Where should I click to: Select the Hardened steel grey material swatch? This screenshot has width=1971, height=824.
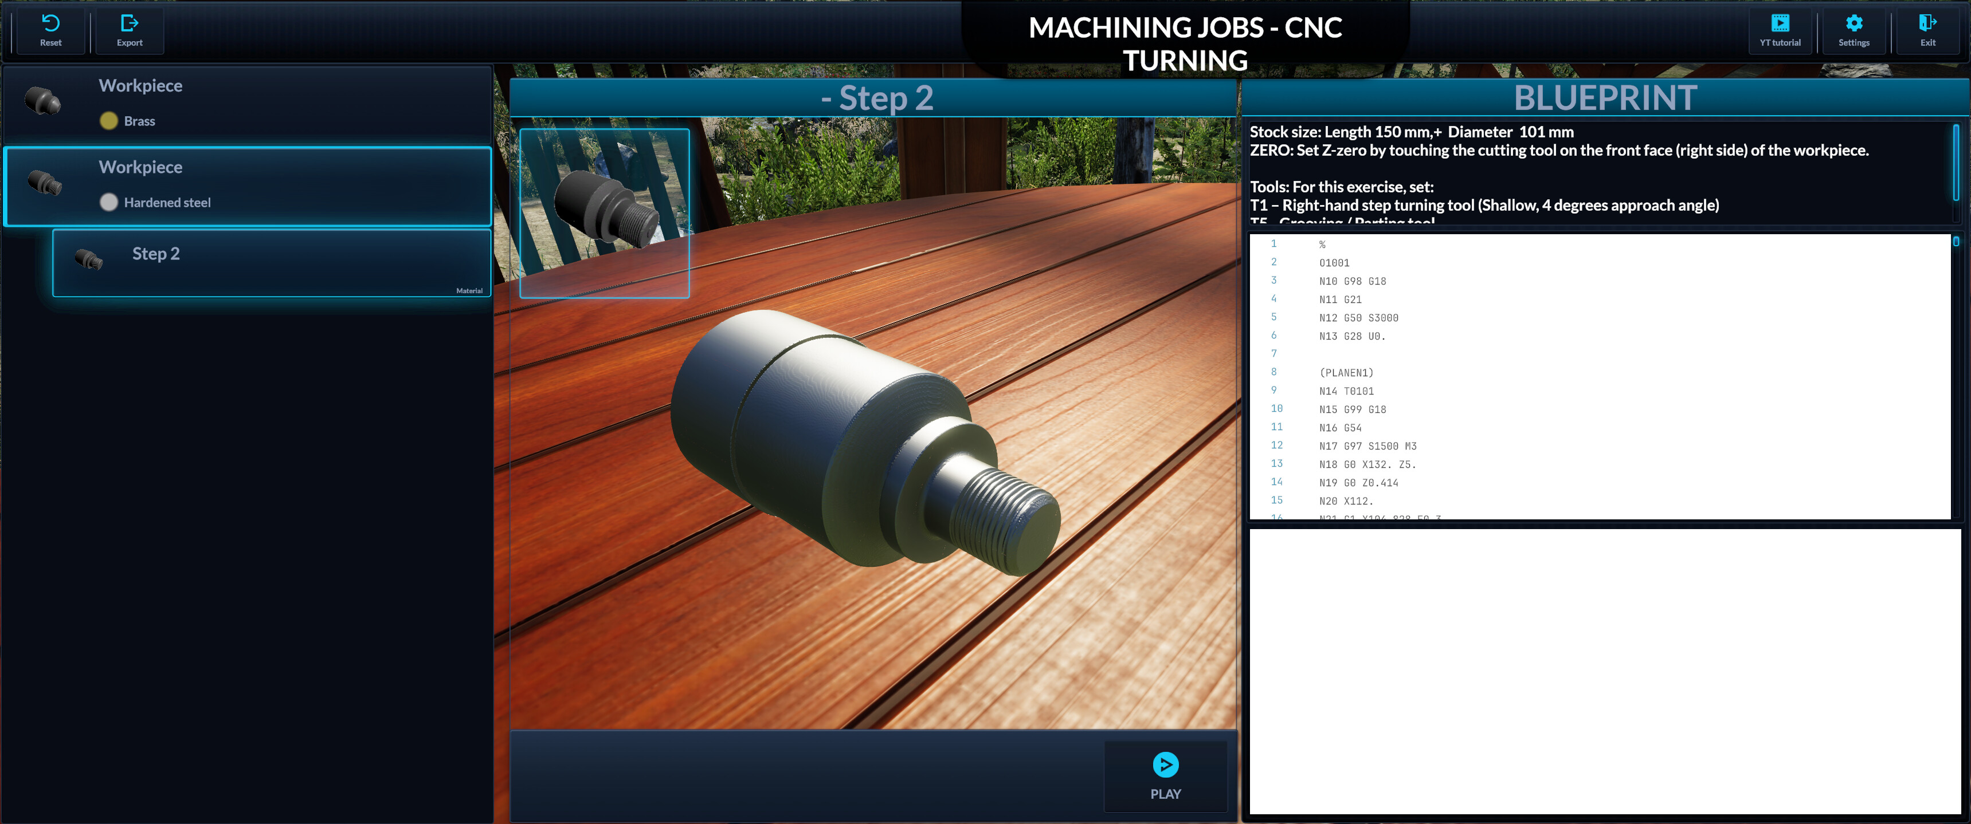coord(109,202)
